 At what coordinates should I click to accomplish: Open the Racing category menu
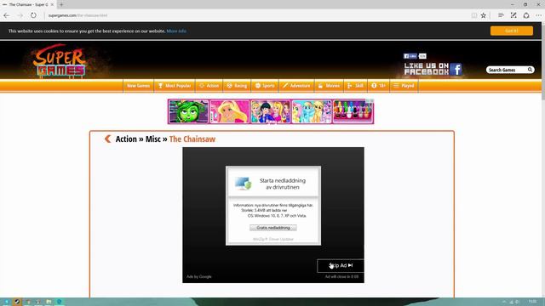(x=237, y=86)
